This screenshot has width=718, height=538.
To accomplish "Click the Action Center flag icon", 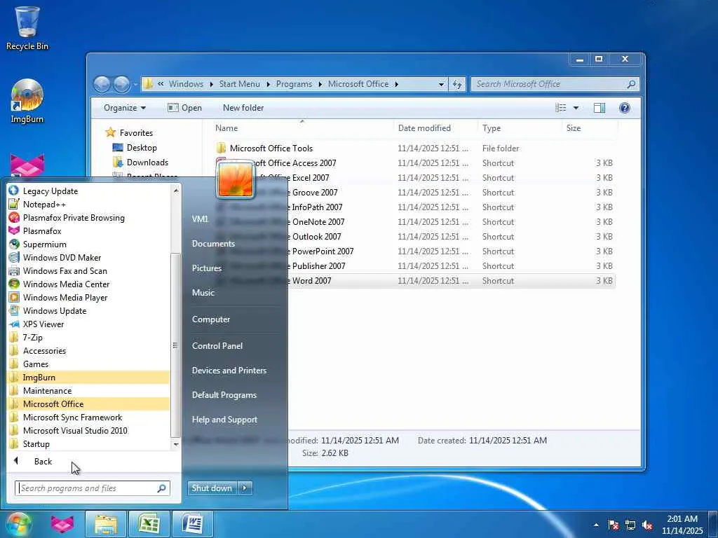I will click(x=614, y=525).
